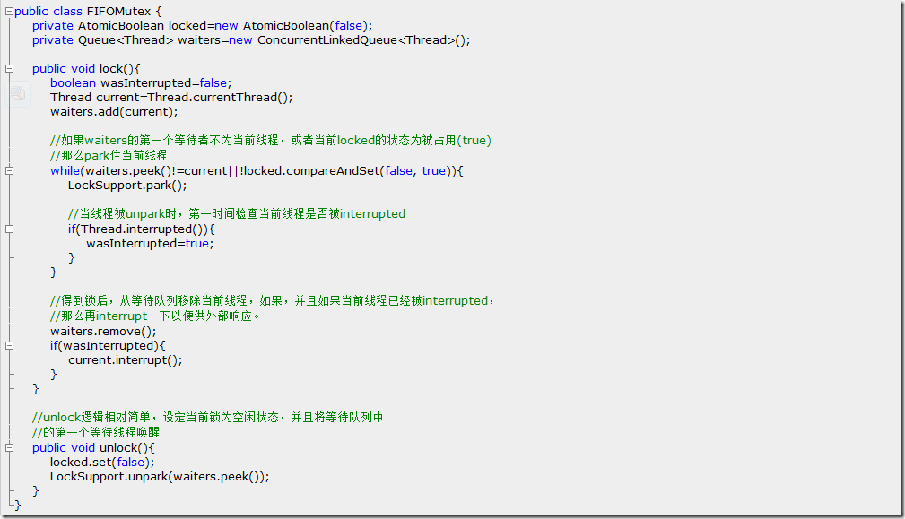The image size is (905, 519).
Task: Click the 'LockSupport.park();' line
Action: (x=127, y=186)
